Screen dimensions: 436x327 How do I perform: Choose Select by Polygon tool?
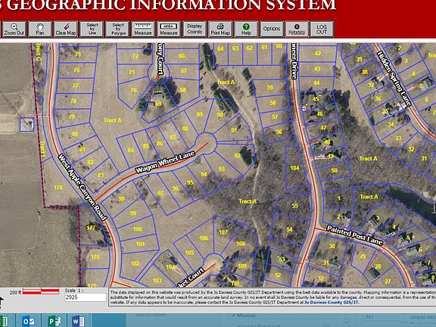pos(118,30)
